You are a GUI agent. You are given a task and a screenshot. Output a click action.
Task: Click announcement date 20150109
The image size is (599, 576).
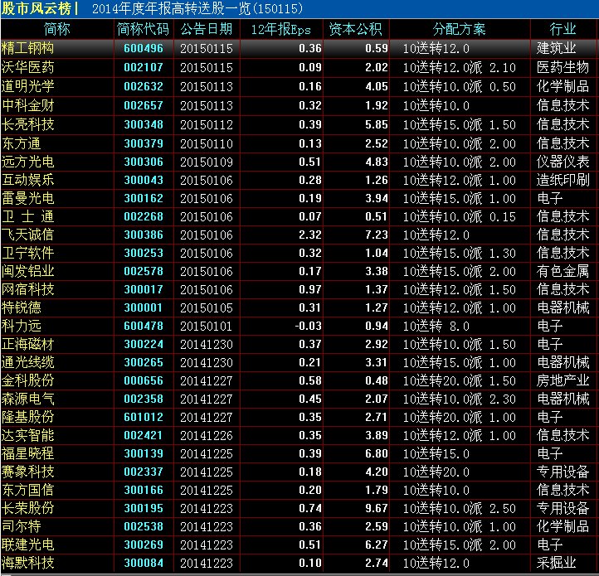(207, 162)
